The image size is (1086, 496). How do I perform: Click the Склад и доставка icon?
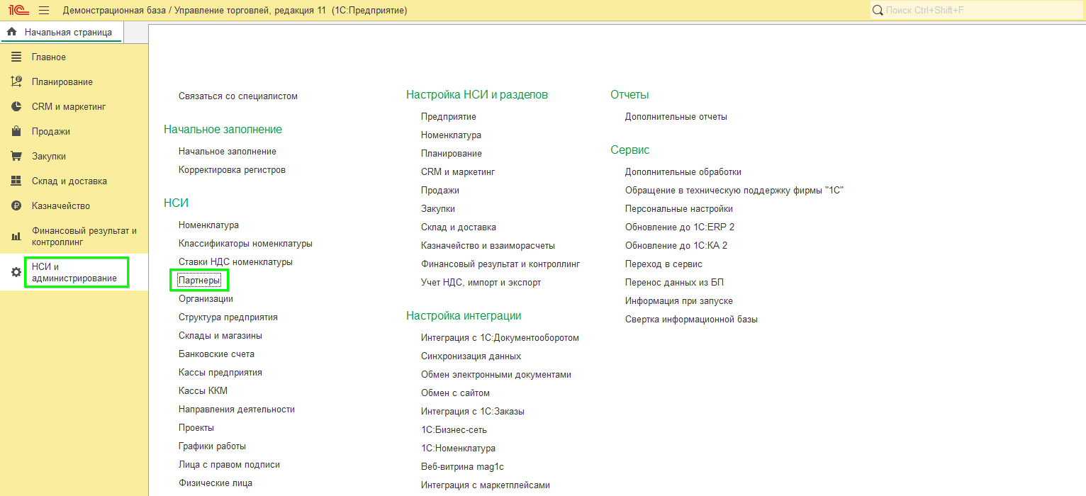click(x=16, y=181)
